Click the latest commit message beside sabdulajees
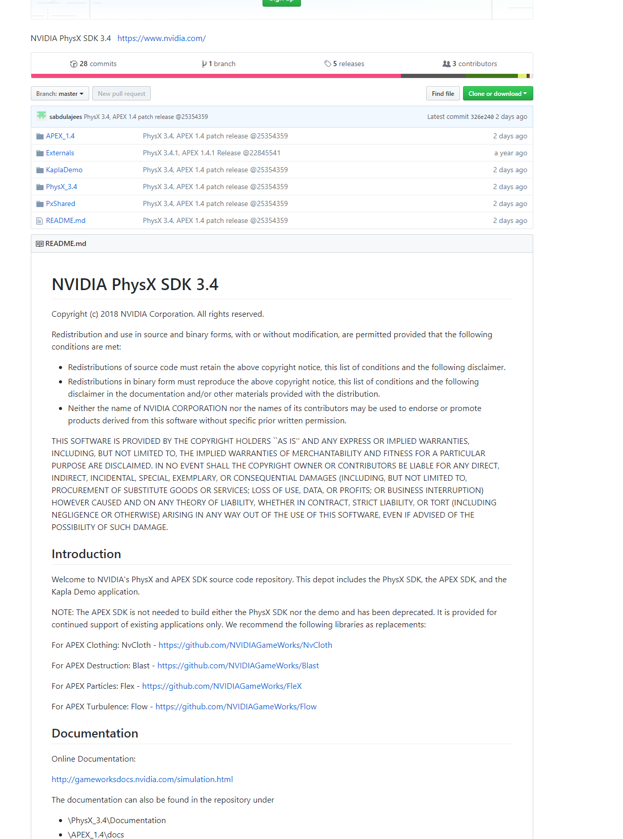Viewport: 623px width, 839px height. click(x=146, y=117)
